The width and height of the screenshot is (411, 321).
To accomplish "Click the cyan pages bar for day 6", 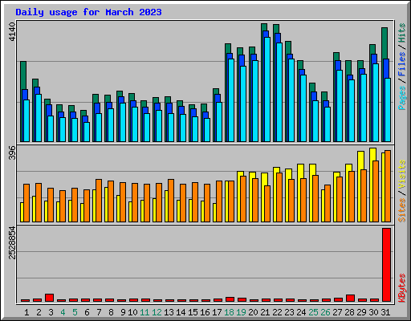I will pyautogui.click(x=87, y=132).
